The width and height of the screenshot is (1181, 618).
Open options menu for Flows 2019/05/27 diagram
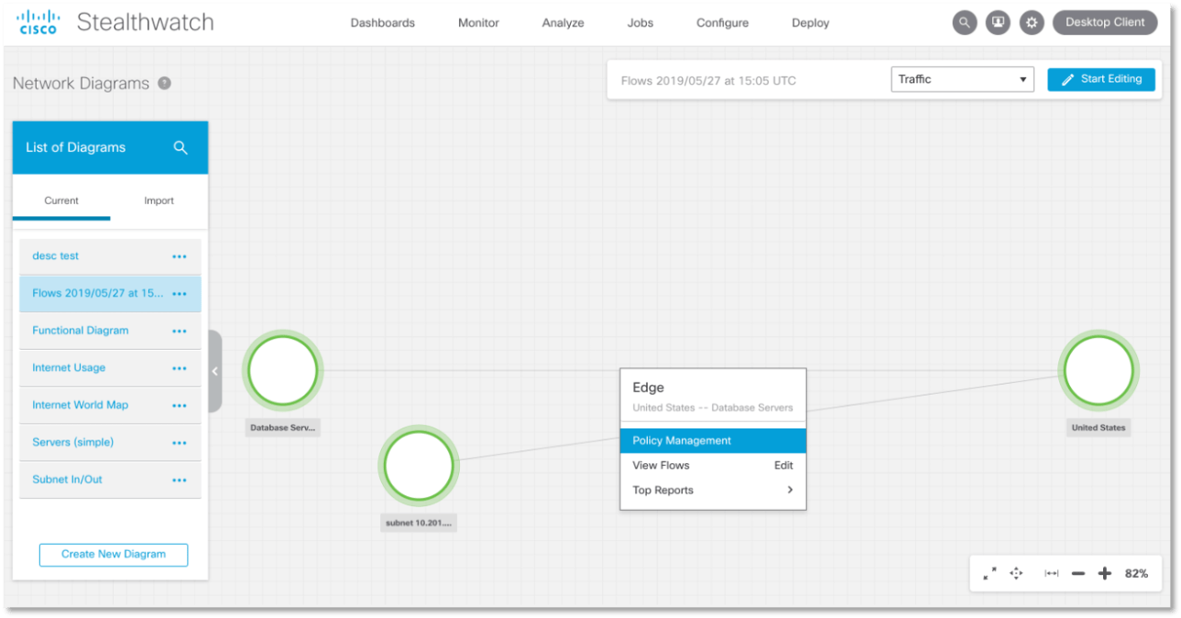click(180, 294)
